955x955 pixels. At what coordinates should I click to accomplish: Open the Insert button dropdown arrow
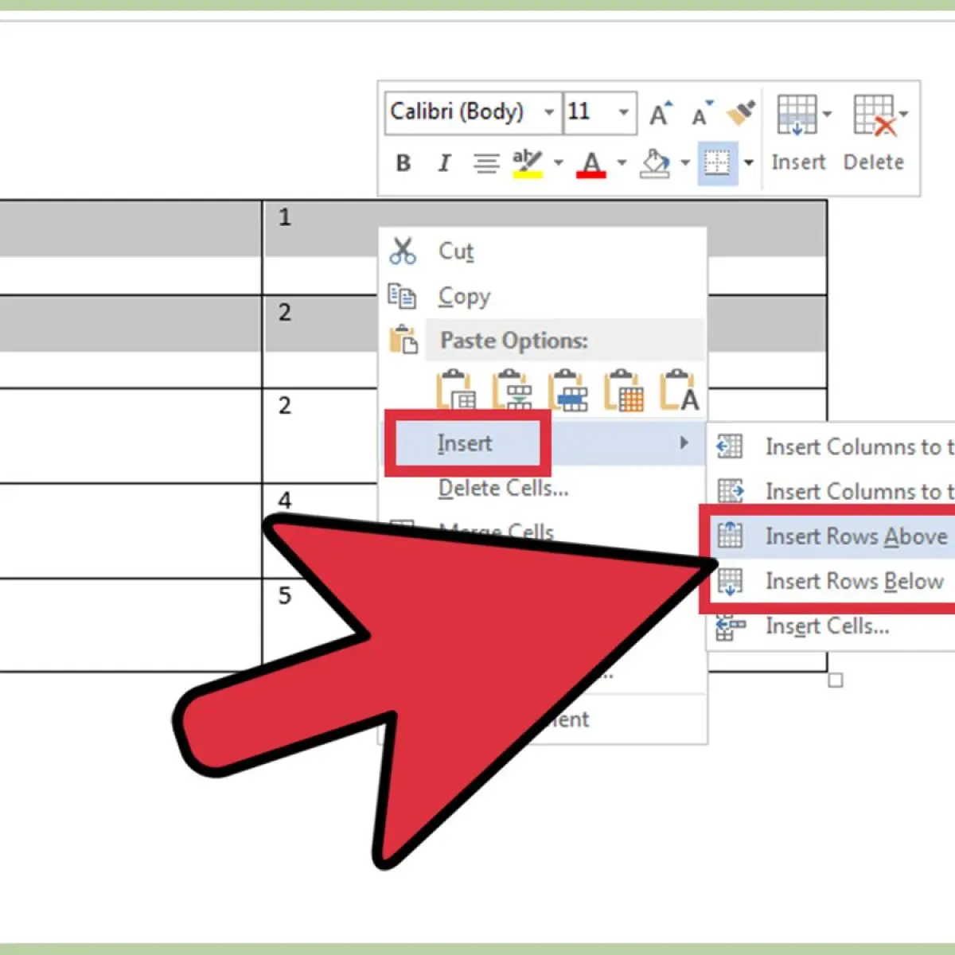827,114
